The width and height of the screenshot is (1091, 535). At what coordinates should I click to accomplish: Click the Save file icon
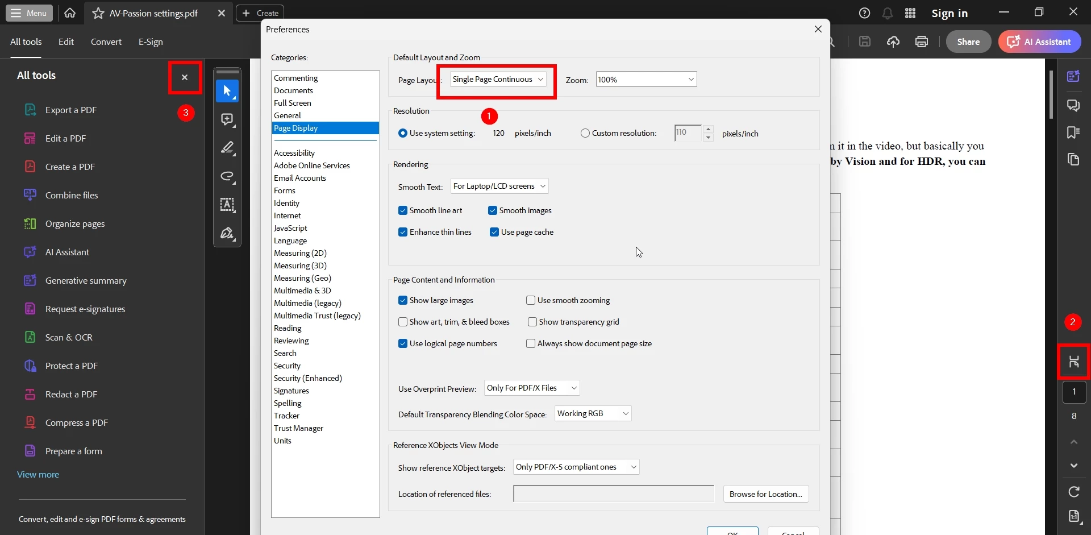point(864,42)
